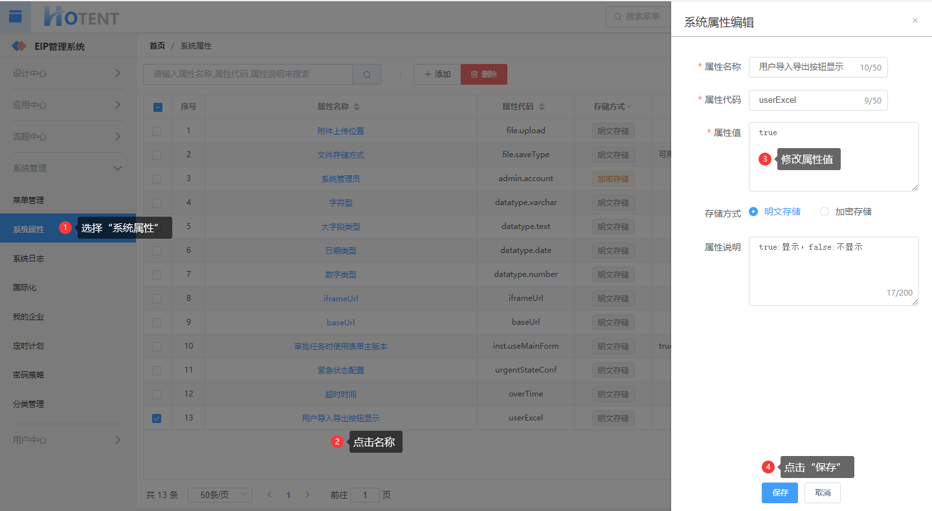Click the search magnifier icon button

pos(367,74)
